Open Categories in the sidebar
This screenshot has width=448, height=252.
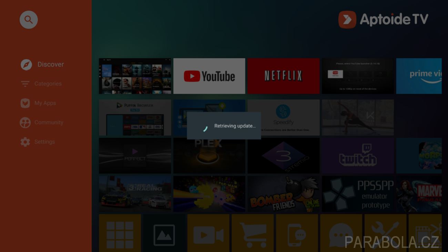pos(41,84)
